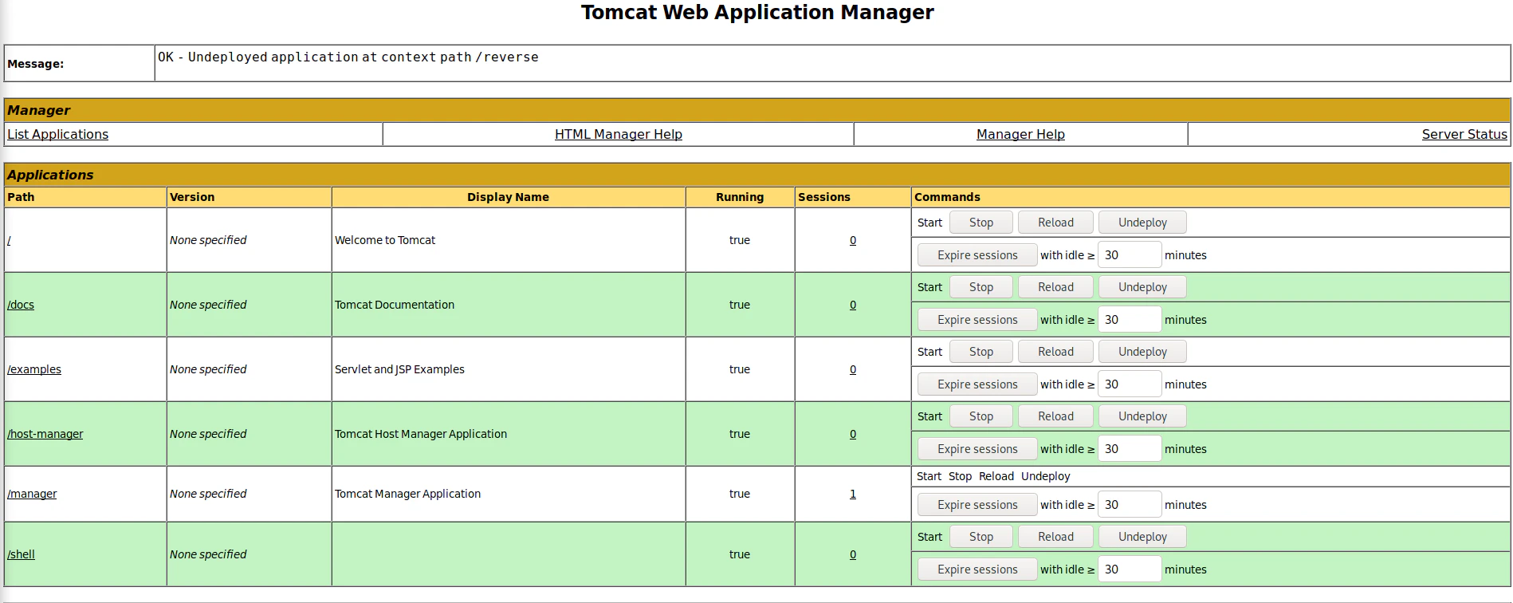Viewport: 1513px width, 603px height.
Task: Undeploy the /docs application
Action: click(1142, 287)
